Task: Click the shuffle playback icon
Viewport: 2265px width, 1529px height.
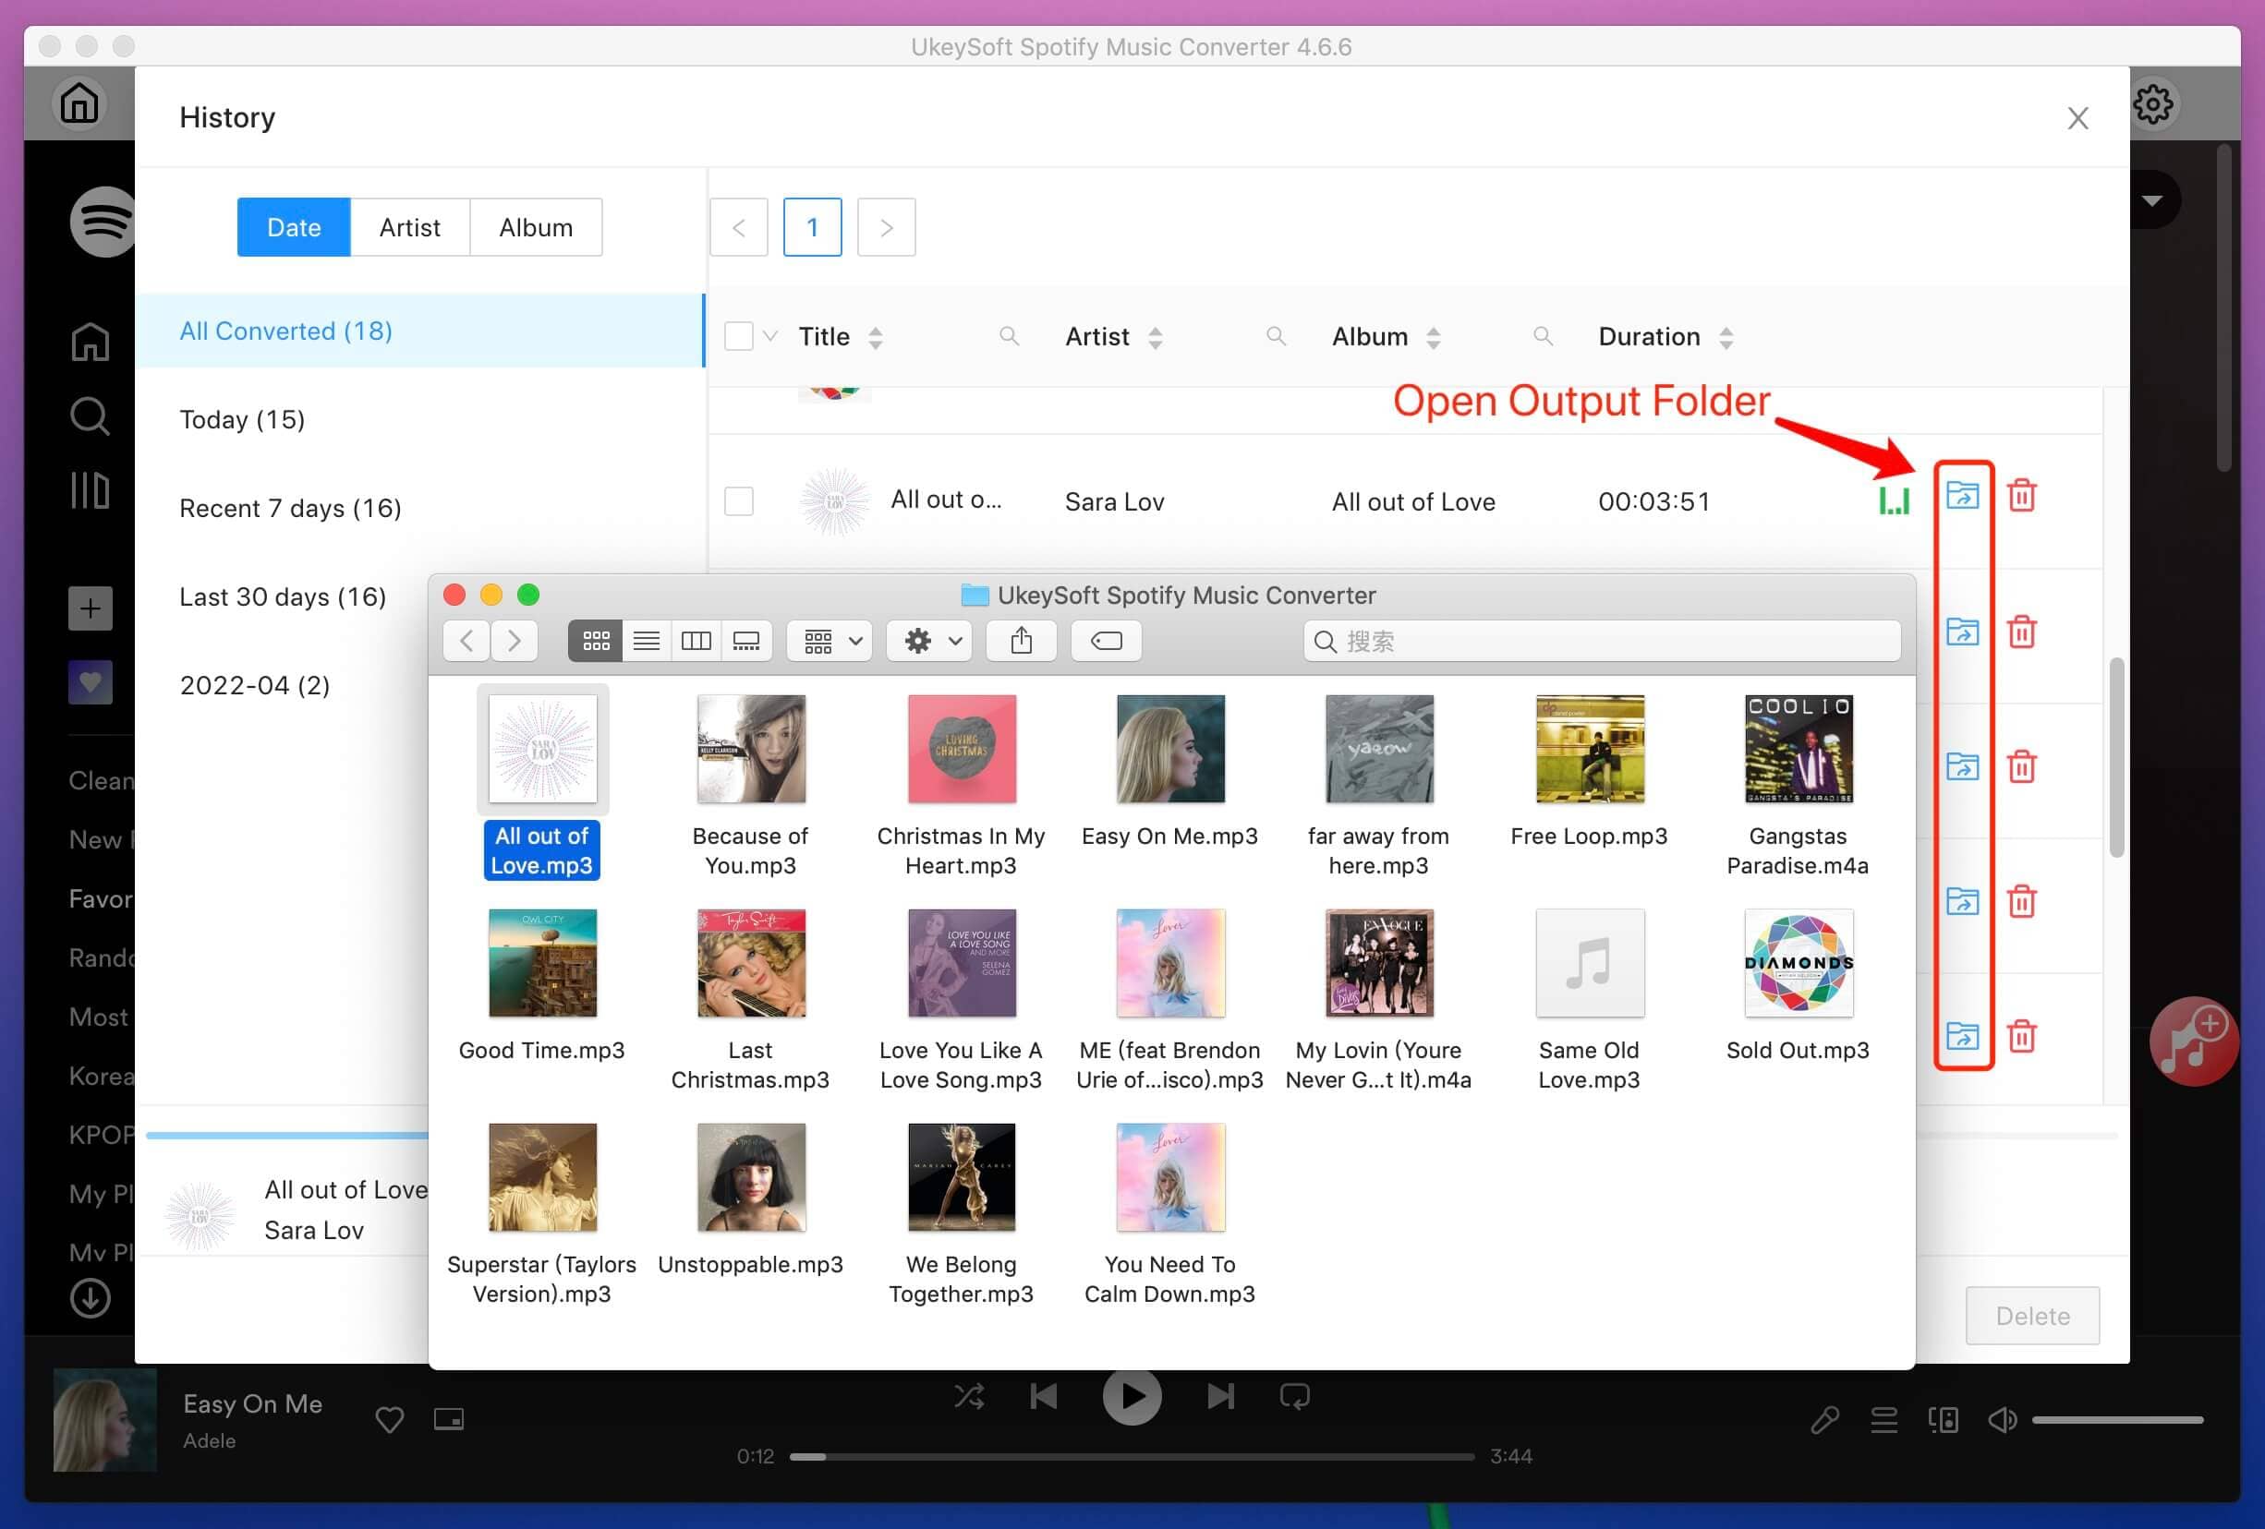Action: click(x=970, y=1396)
